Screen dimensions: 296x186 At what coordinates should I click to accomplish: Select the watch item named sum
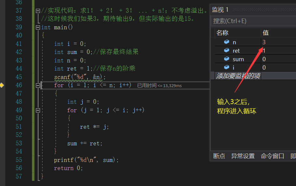click(238, 59)
